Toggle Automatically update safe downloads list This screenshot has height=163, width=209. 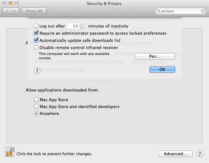click(36, 40)
